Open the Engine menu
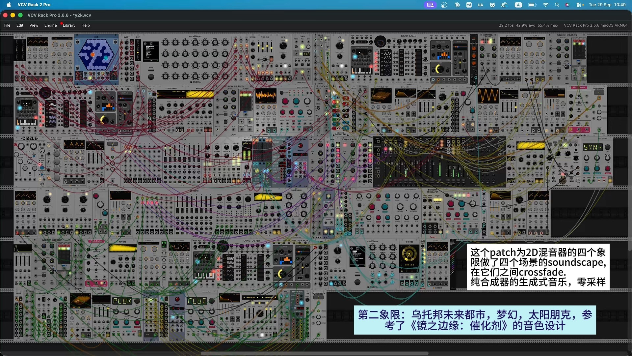The width and height of the screenshot is (632, 356). pyautogui.click(x=50, y=25)
